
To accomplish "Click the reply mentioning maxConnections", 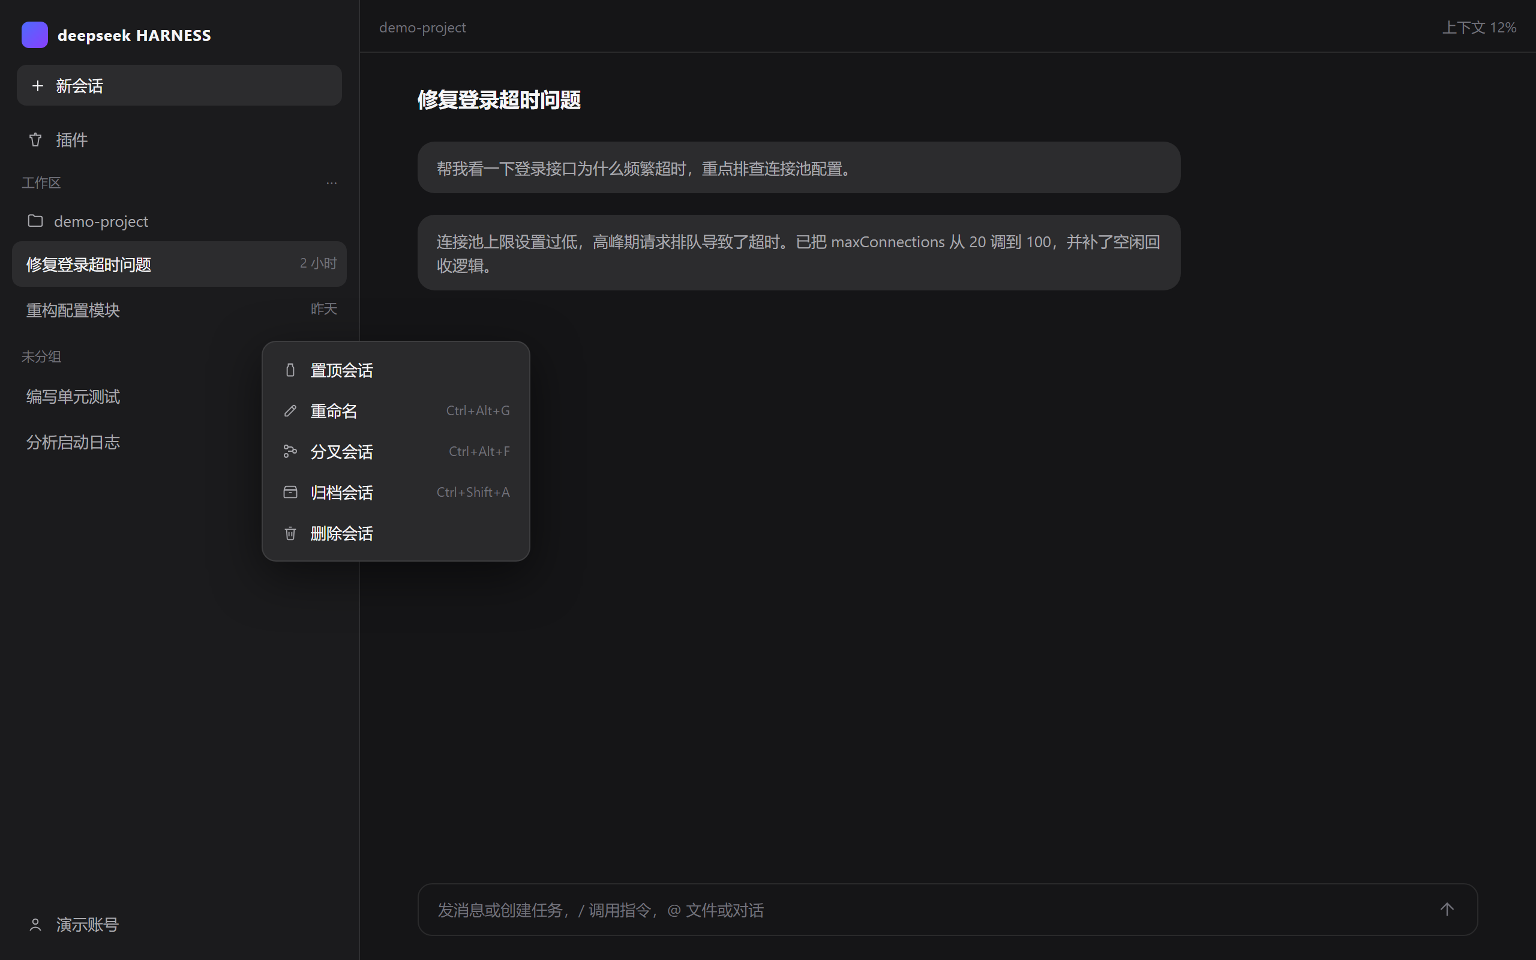I will (799, 253).
